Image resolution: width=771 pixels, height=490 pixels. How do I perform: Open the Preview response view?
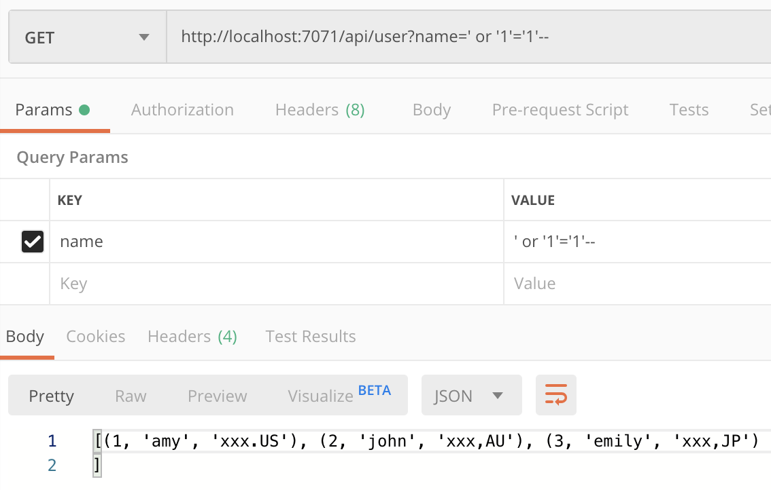(217, 395)
